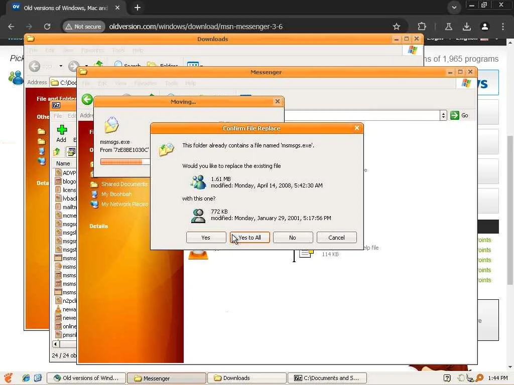Click the help question-mark tray icon
This screenshot has height=385, width=514.
447,378
